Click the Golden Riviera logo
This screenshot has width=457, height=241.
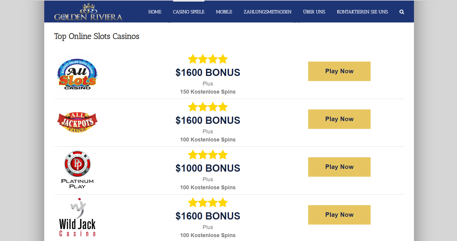(88, 12)
